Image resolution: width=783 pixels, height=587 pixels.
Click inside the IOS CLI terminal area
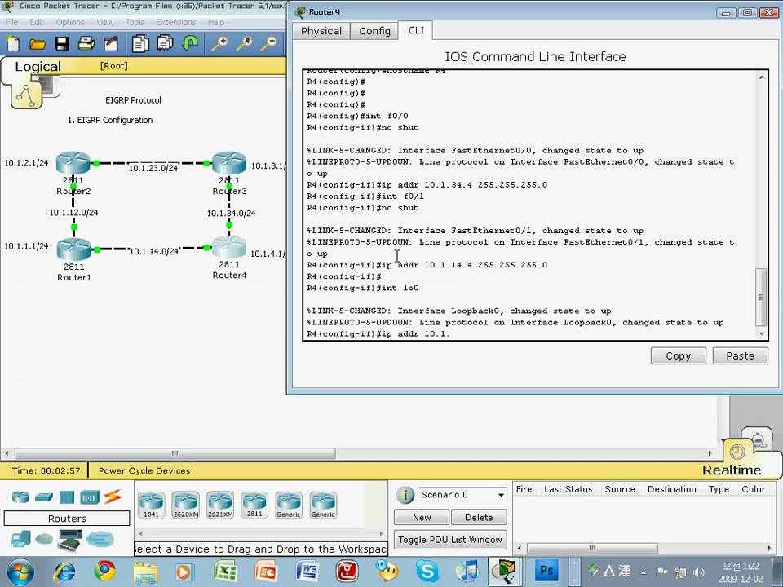tap(530, 205)
